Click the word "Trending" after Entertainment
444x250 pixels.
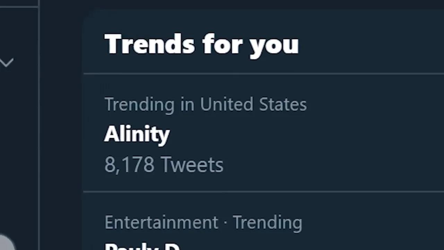tap(267, 222)
